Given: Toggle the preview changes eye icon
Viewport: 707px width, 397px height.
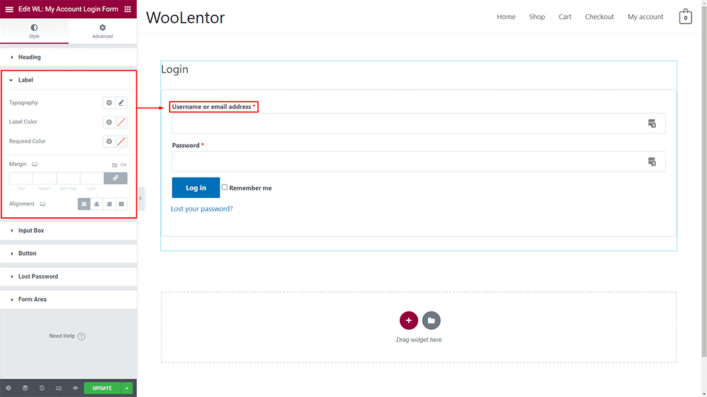Looking at the screenshot, I should pyautogui.click(x=75, y=388).
